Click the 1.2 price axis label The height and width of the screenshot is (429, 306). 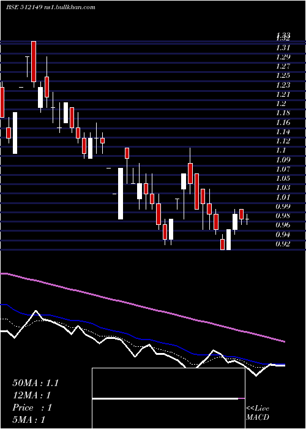[x=281, y=104]
